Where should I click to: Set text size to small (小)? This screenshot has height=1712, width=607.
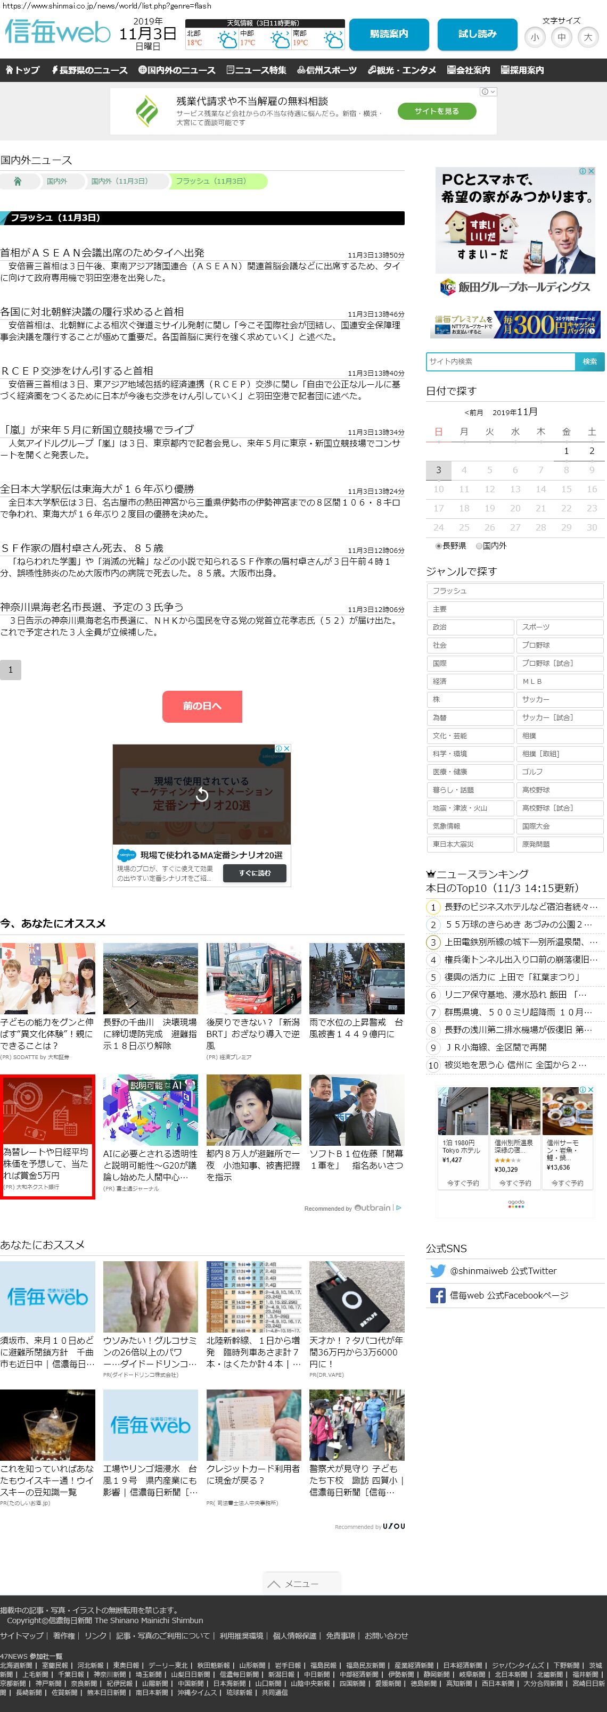click(535, 37)
